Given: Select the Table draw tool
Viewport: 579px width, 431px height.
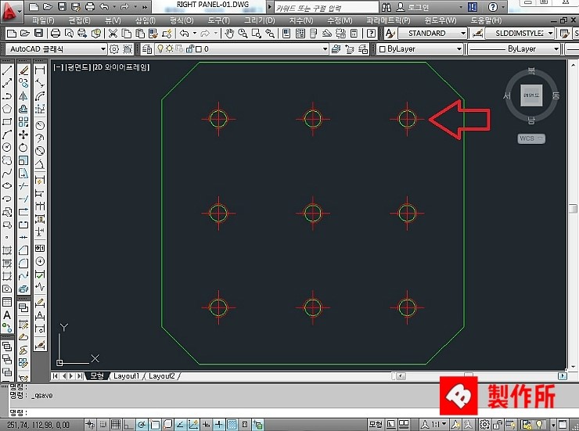Looking at the screenshot, I should point(7,302).
